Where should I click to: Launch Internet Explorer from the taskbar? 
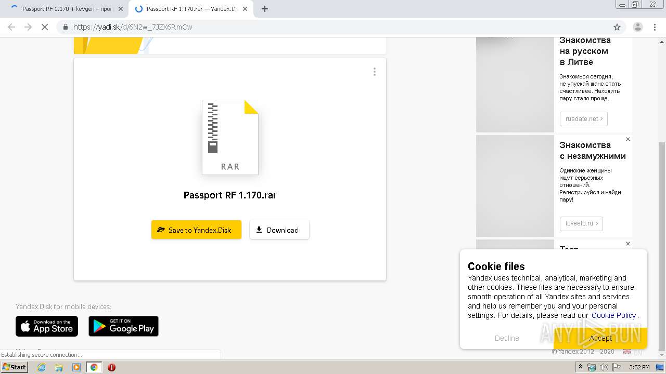coord(42,367)
